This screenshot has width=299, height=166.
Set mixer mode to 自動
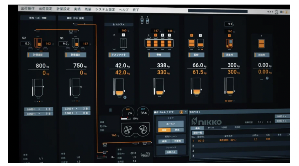[x=164, y=130]
